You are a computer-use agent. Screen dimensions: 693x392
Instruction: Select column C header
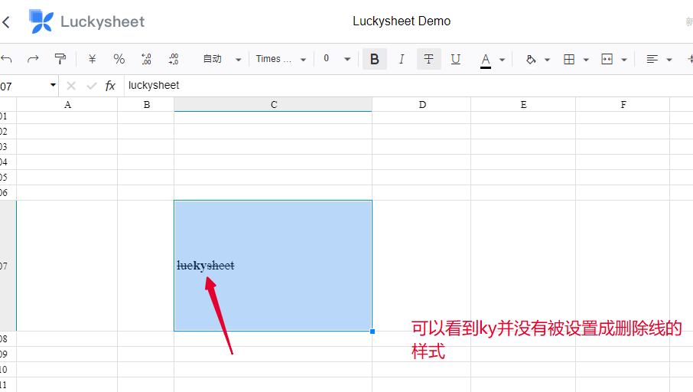(x=273, y=104)
